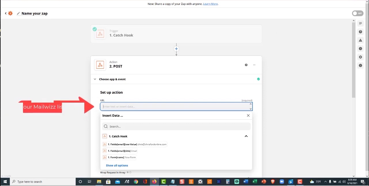This screenshot has height=186, width=369.
Task: Click the URL field stepper arrows
Action: pos(251,106)
